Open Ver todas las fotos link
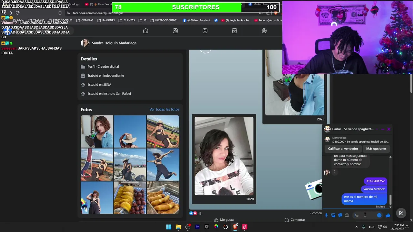Screen dimensions: 413x232 click(164, 110)
